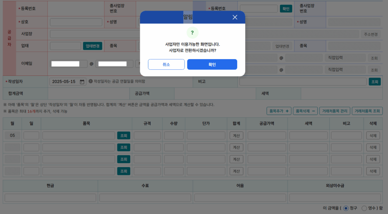Click supplier 상호 input field
The image size is (388, 214).
pos(76,22)
